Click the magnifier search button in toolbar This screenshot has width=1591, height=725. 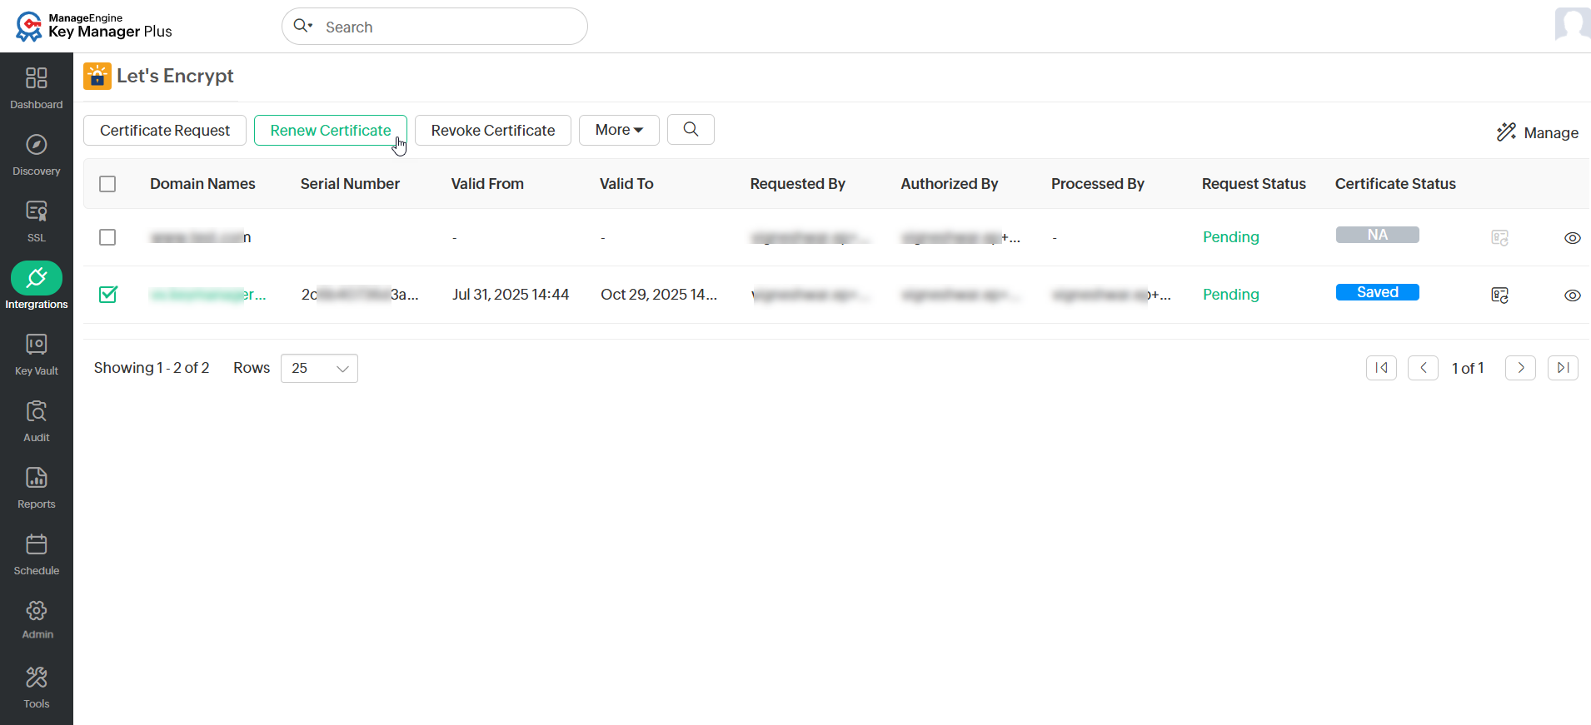tap(691, 130)
